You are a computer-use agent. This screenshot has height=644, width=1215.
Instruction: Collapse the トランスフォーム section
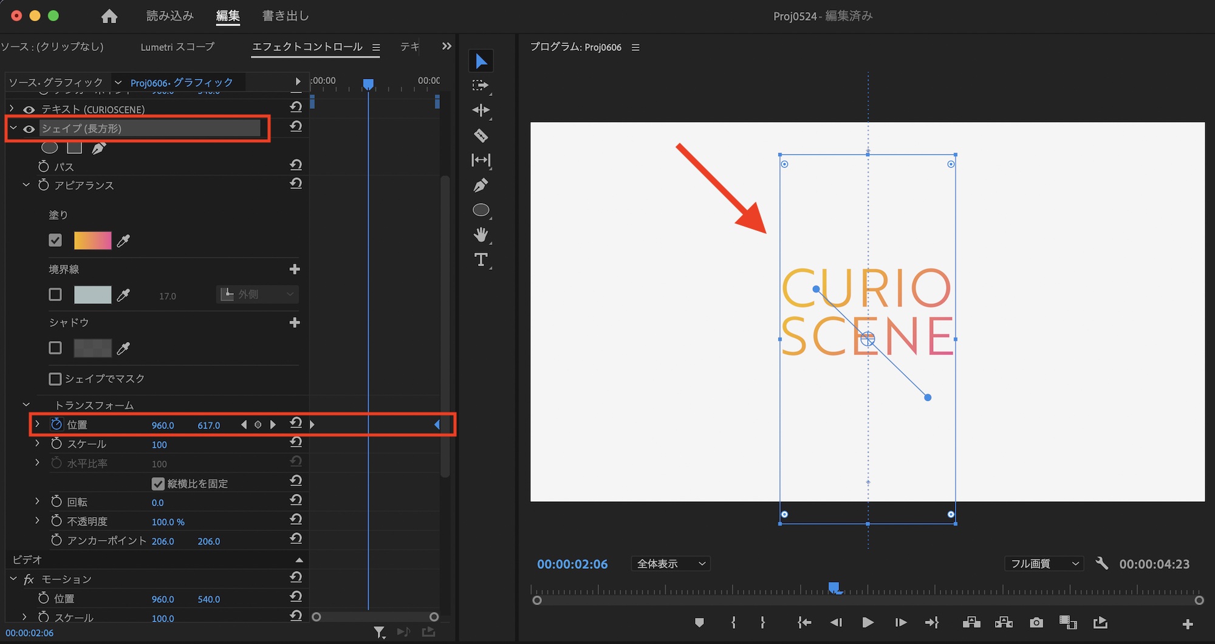click(x=26, y=405)
